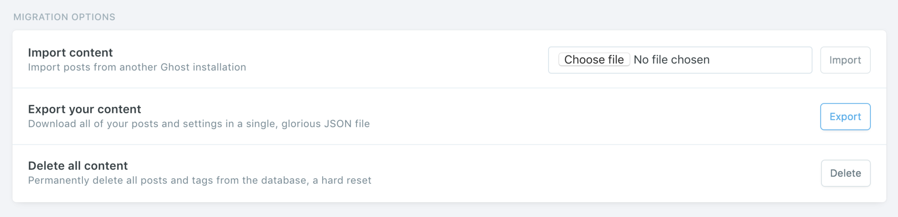Select the "No file chosen" text
Viewport: 898px width, 217px height.
coord(672,60)
